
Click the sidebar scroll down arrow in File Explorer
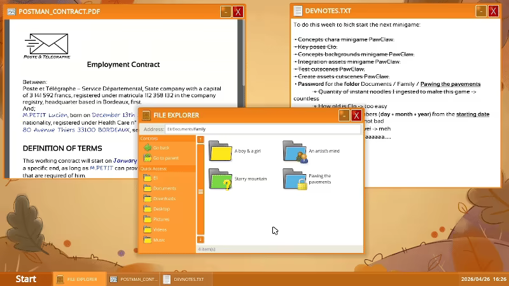(200, 240)
